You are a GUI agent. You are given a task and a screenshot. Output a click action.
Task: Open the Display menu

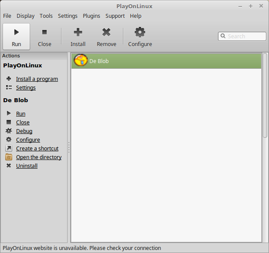tap(26, 16)
